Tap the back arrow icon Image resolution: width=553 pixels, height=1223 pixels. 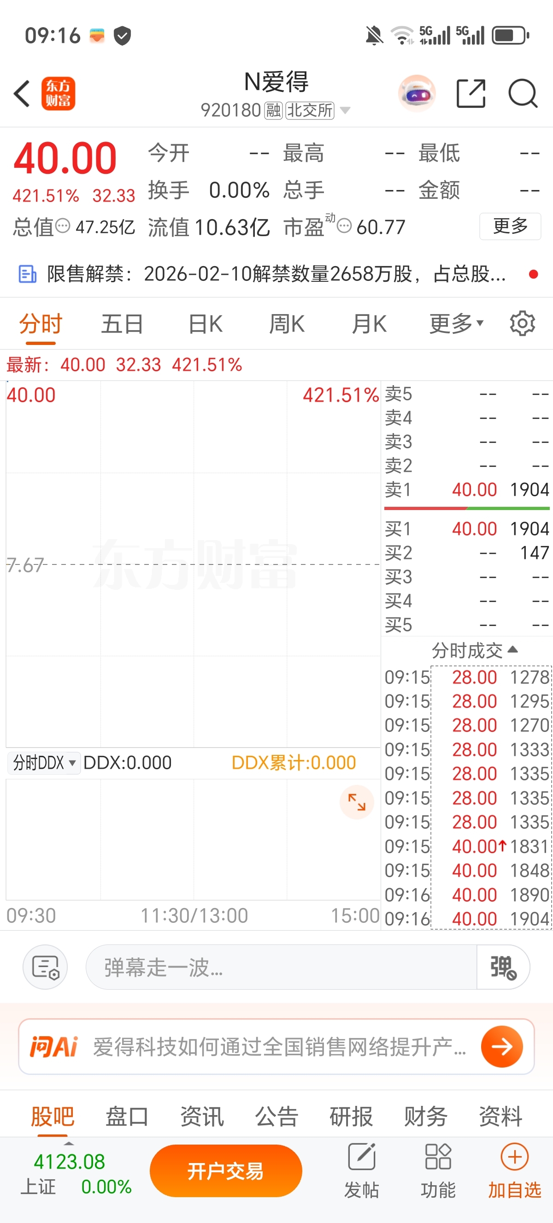pos(22,94)
